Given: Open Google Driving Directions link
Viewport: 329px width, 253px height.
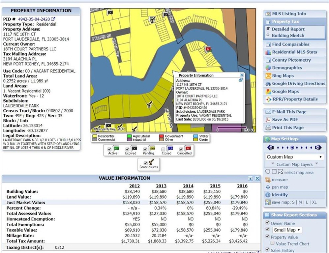Looking at the screenshot, I should coord(298,83).
